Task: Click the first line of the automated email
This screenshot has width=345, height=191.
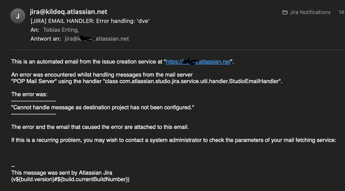Action: coord(123,62)
